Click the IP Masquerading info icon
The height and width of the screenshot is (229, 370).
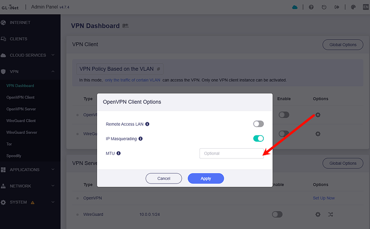point(140,139)
